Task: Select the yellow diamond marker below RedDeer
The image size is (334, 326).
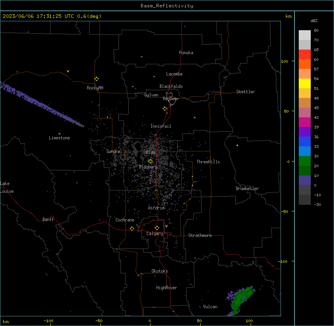Action: tap(165, 109)
